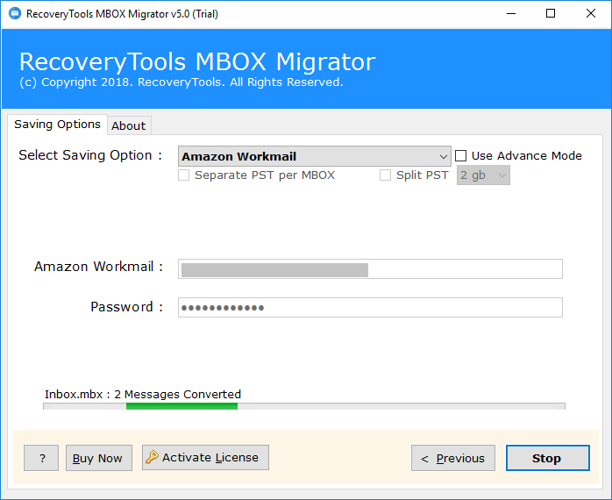Click the Inbox.mbx Messages Converted status text
The height and width of the screenshot is (500, 612).
(x=143, y=394)
